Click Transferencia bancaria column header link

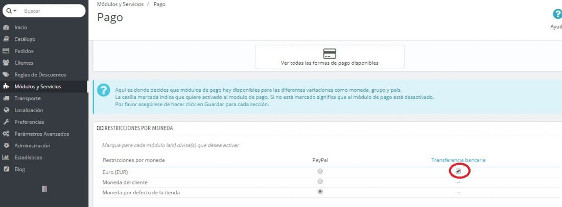458,160
